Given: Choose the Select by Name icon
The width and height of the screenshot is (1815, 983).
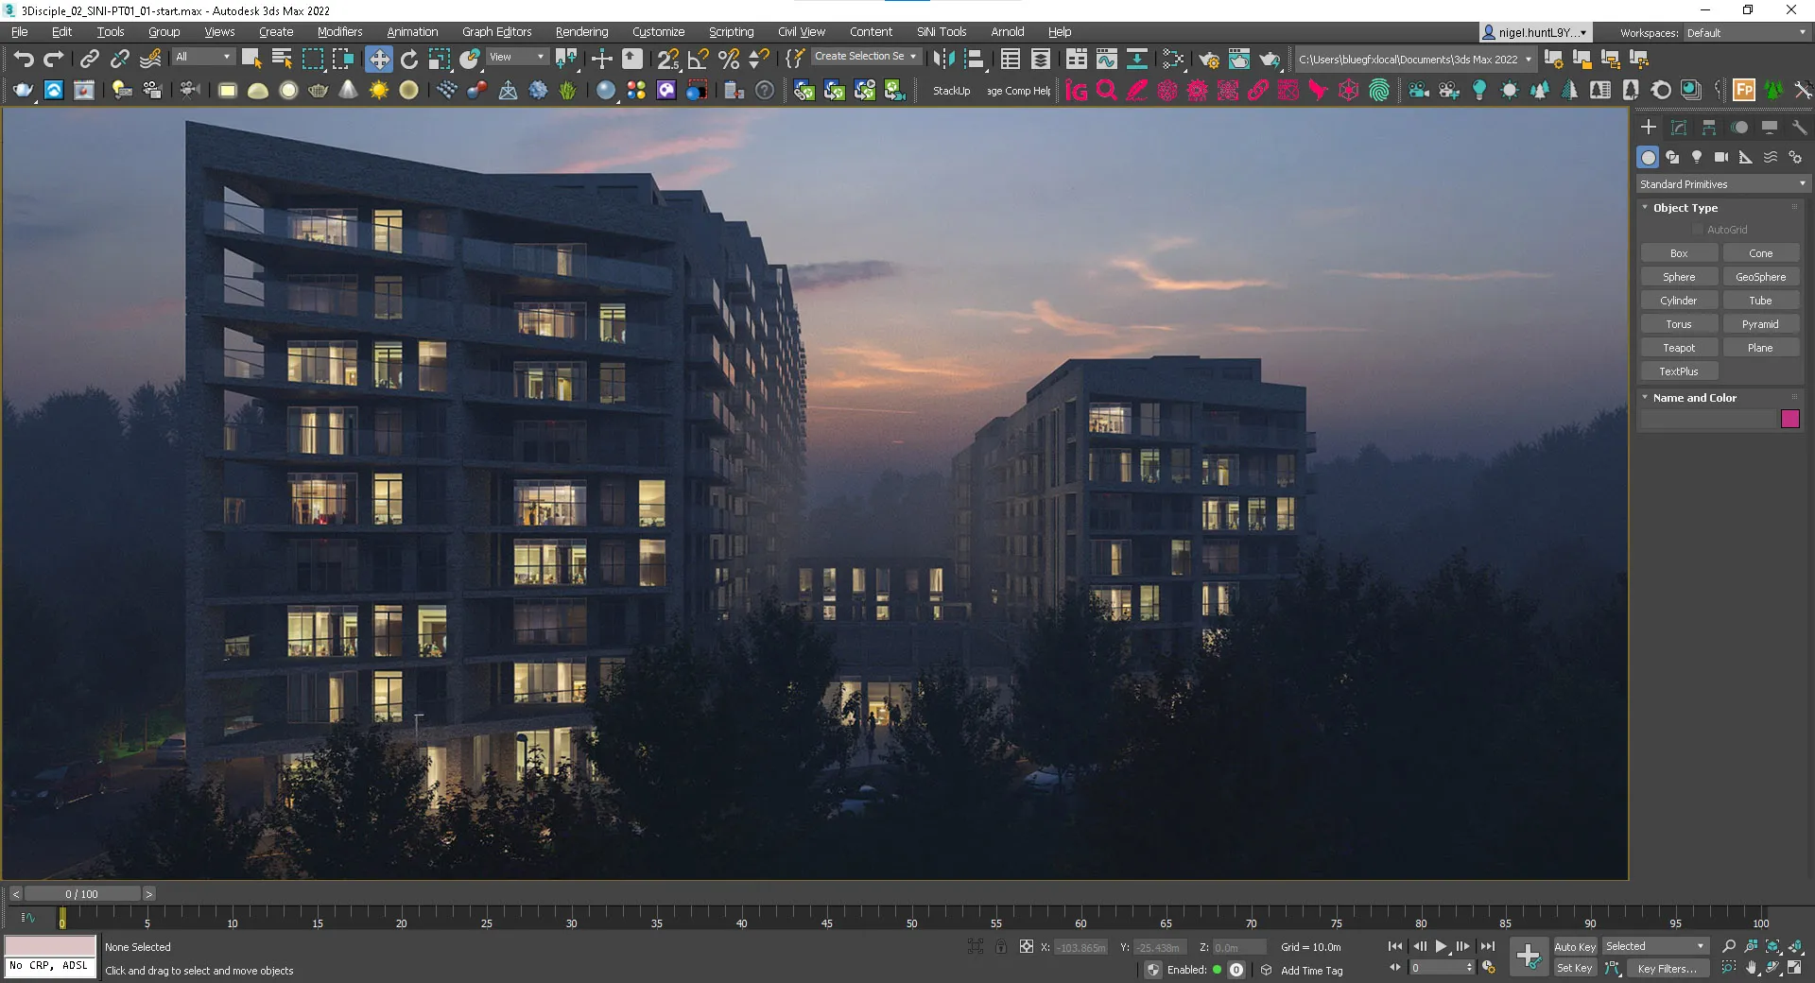Looking at the screenshot, I should click(x=282, y=60).
